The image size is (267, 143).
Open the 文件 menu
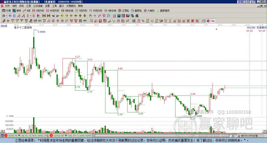[7, 6]
